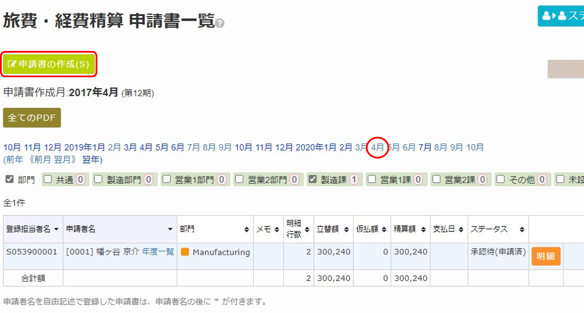This screenshot has width=584, height=313.
Task: Toggle the 部門 checkbox
Action: click(10, 180)
